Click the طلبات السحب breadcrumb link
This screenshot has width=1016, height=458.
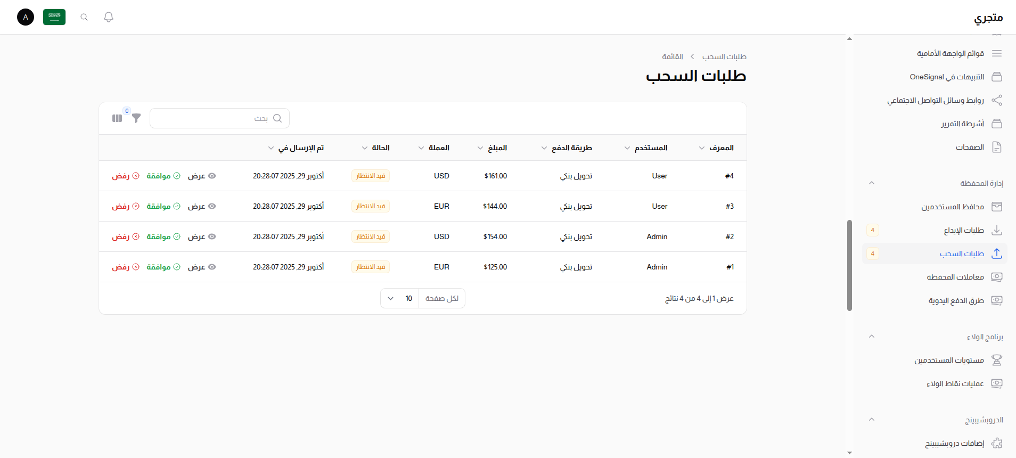point(724,56)
